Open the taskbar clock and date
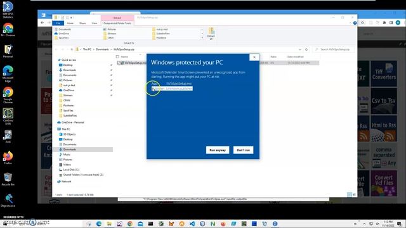The image size is (406, 228). pyautogui.click(x=388, y=224)
